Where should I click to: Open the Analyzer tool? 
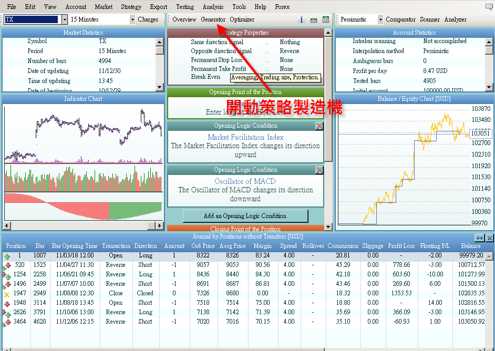455,19
